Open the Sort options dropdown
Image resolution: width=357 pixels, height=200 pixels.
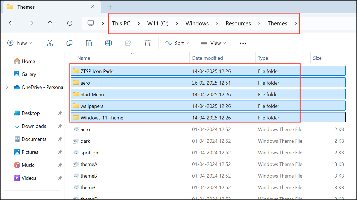pyautogui.click(x=177, y=43)
